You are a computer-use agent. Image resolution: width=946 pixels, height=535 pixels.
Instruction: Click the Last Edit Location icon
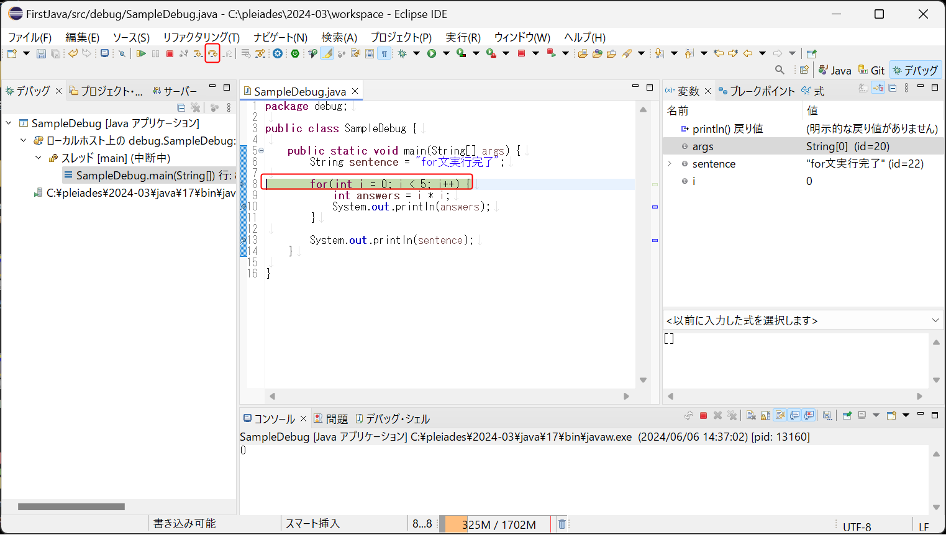(x=719, y=53)
